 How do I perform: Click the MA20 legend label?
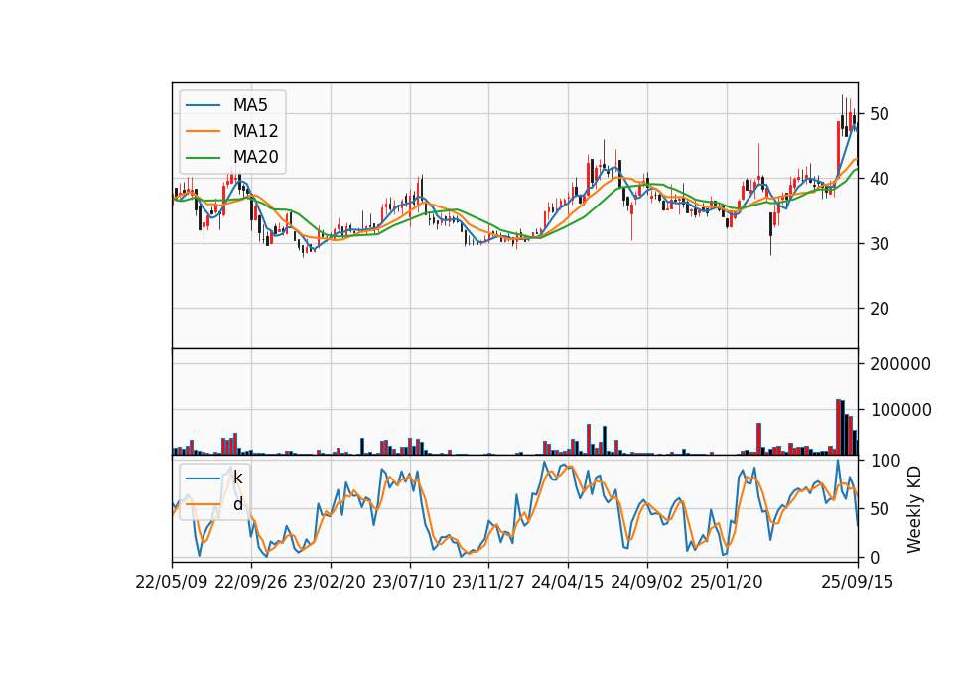tap(255, 158)
